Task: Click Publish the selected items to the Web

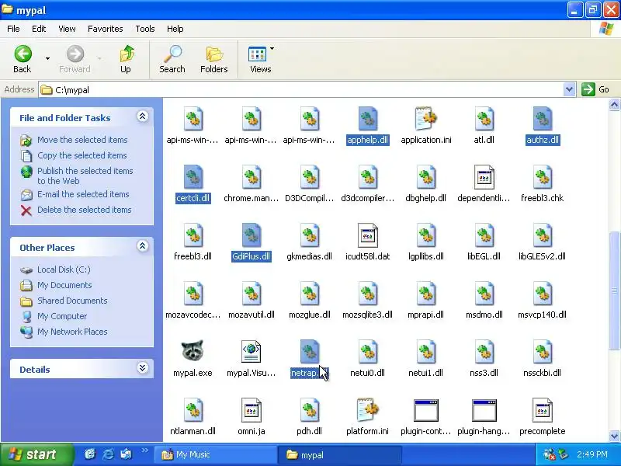Action: (x=85, y=176)
